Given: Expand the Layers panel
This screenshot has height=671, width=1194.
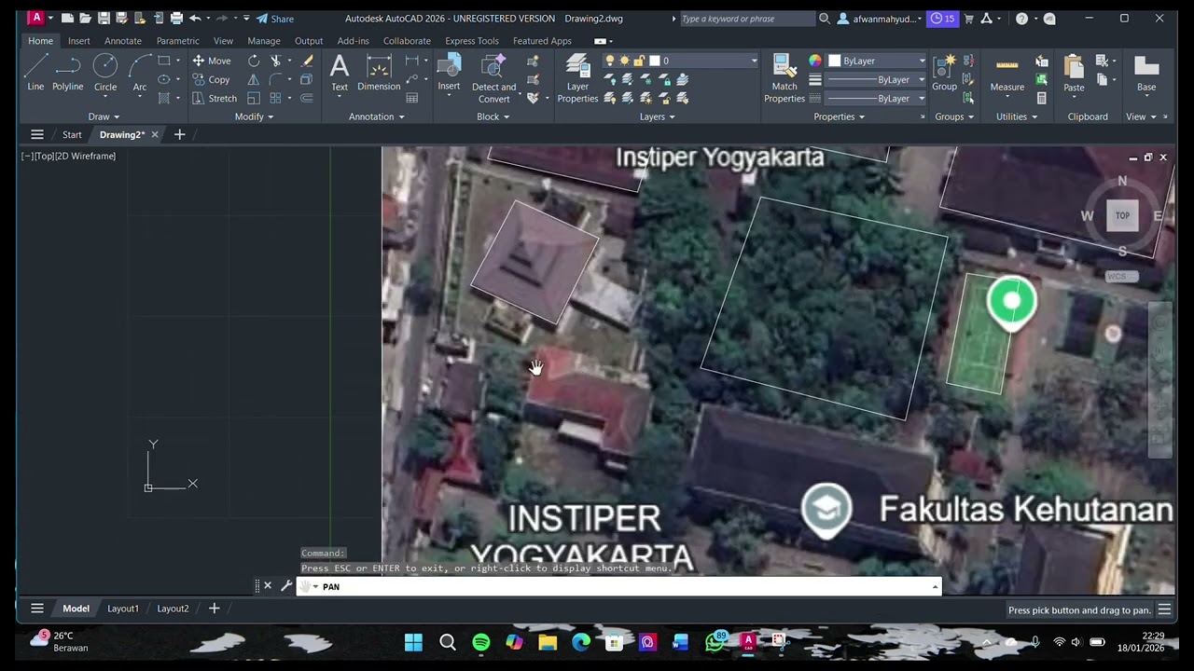Looking at the screenshot, I should click(658, 116).
